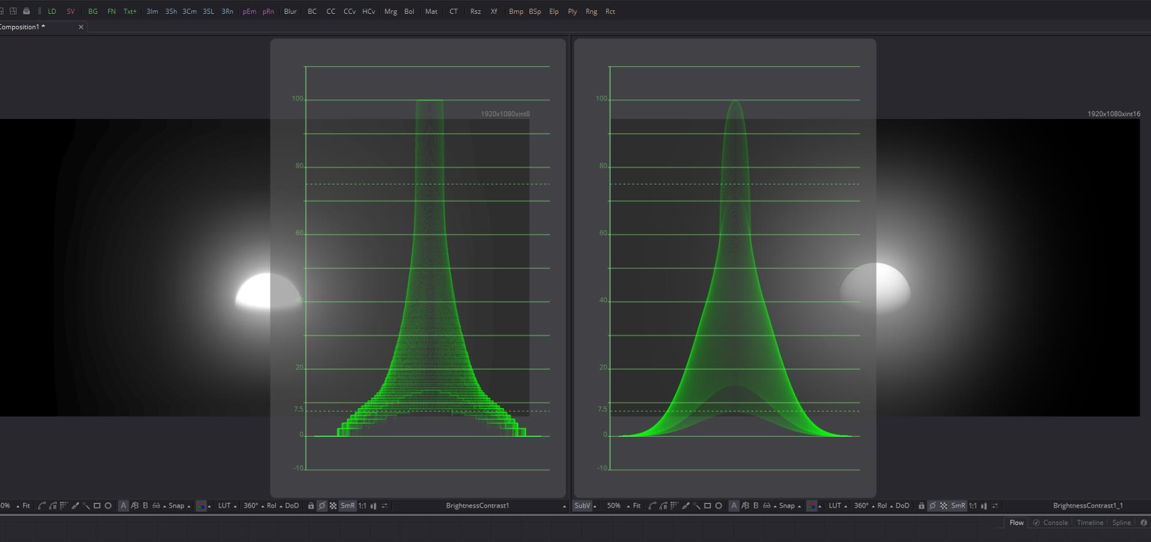The width and height of the screenshot is (1151, 542).
Task: Add FastNoise with the FN button
Action: (x=112, y=11)
